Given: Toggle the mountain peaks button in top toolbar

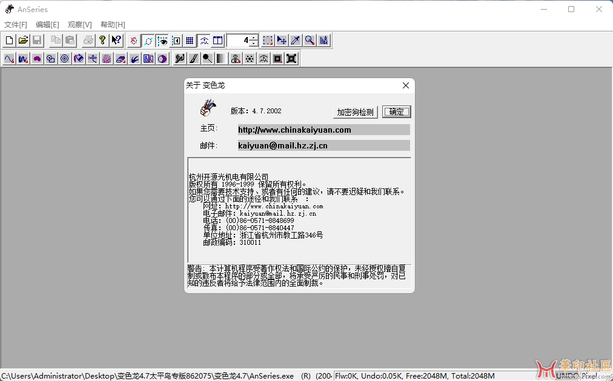Looking at the screenshot, I should tap(204, 40).
